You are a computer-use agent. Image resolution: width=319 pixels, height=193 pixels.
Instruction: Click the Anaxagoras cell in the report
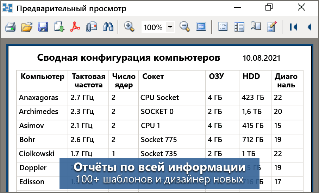39,98
